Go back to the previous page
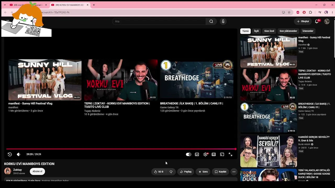 pyautogui.click(x=5, y=12)
